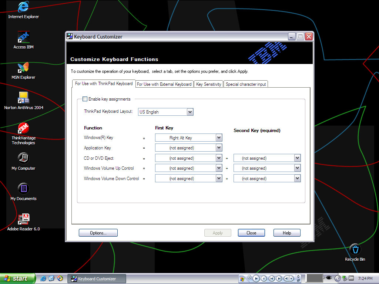379x284 pixels.
Task: Open Norton AntiVirus 2004 shortcut
Action: (23, 98)
